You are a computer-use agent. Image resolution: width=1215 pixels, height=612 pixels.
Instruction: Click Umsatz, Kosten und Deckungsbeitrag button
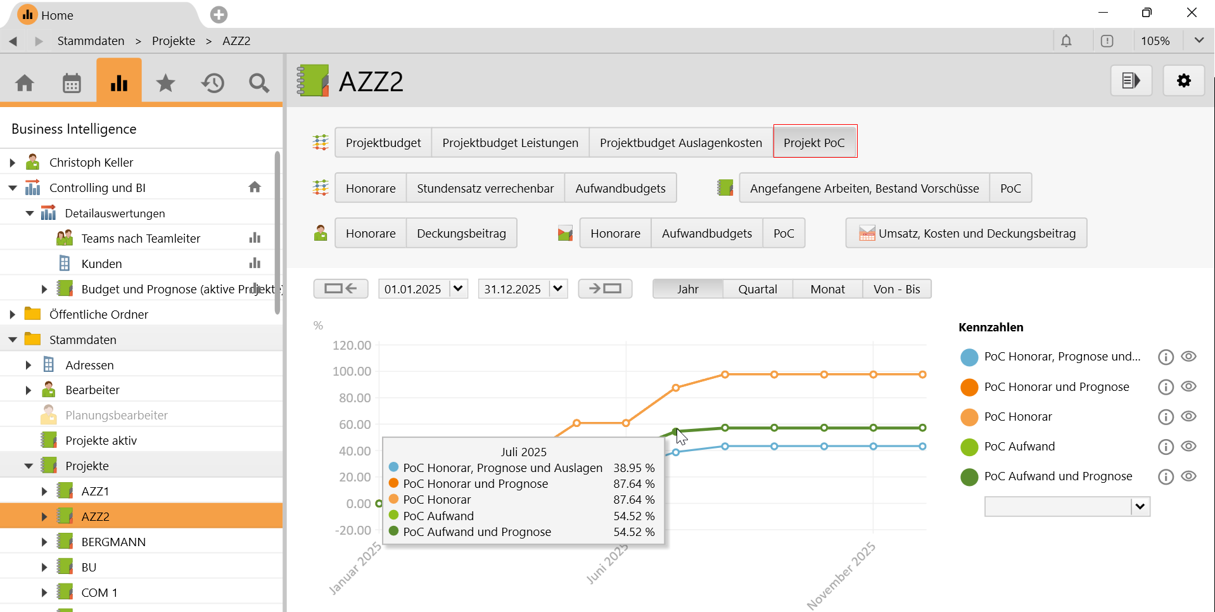966,233
